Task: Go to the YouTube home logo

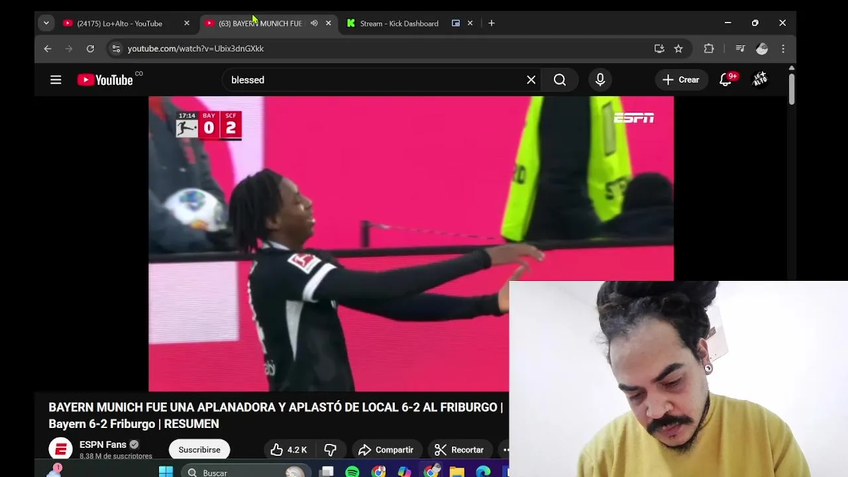Action: point(105,80)
